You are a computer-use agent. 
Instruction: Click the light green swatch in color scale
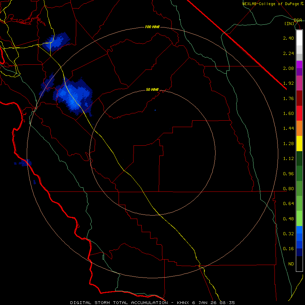299,219
